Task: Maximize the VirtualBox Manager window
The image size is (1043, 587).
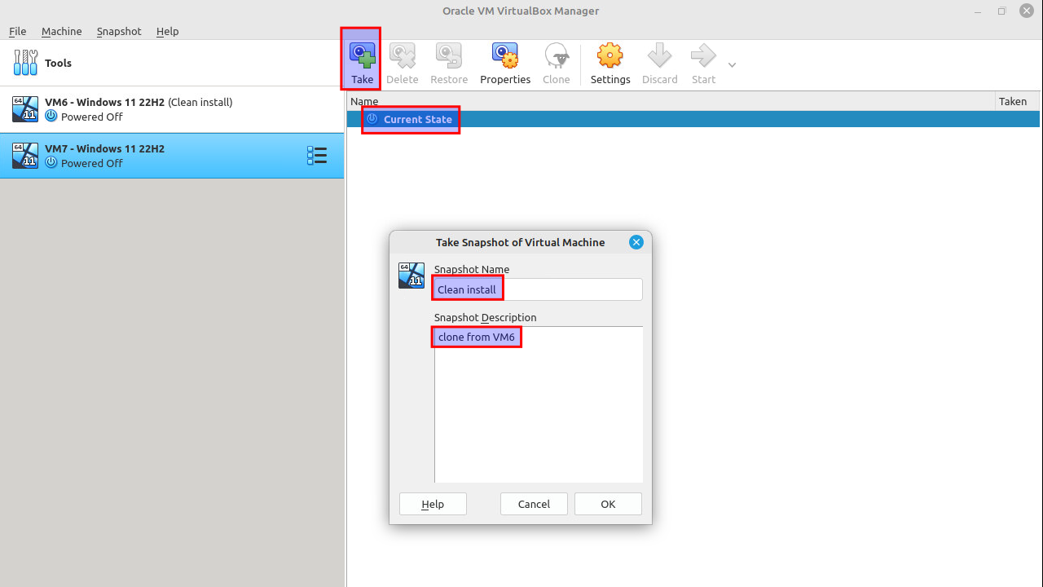Action: (1001, 11)
